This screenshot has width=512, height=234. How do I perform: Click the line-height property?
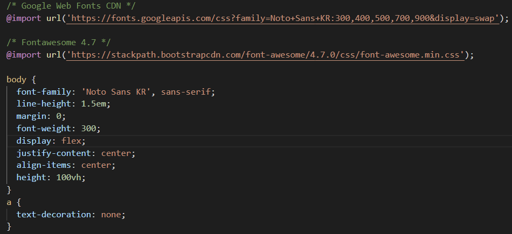tap(44, 104)
